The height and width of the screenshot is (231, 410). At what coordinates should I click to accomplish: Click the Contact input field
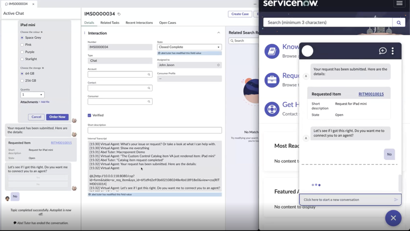pyautogui.click(x=120, y=88)
